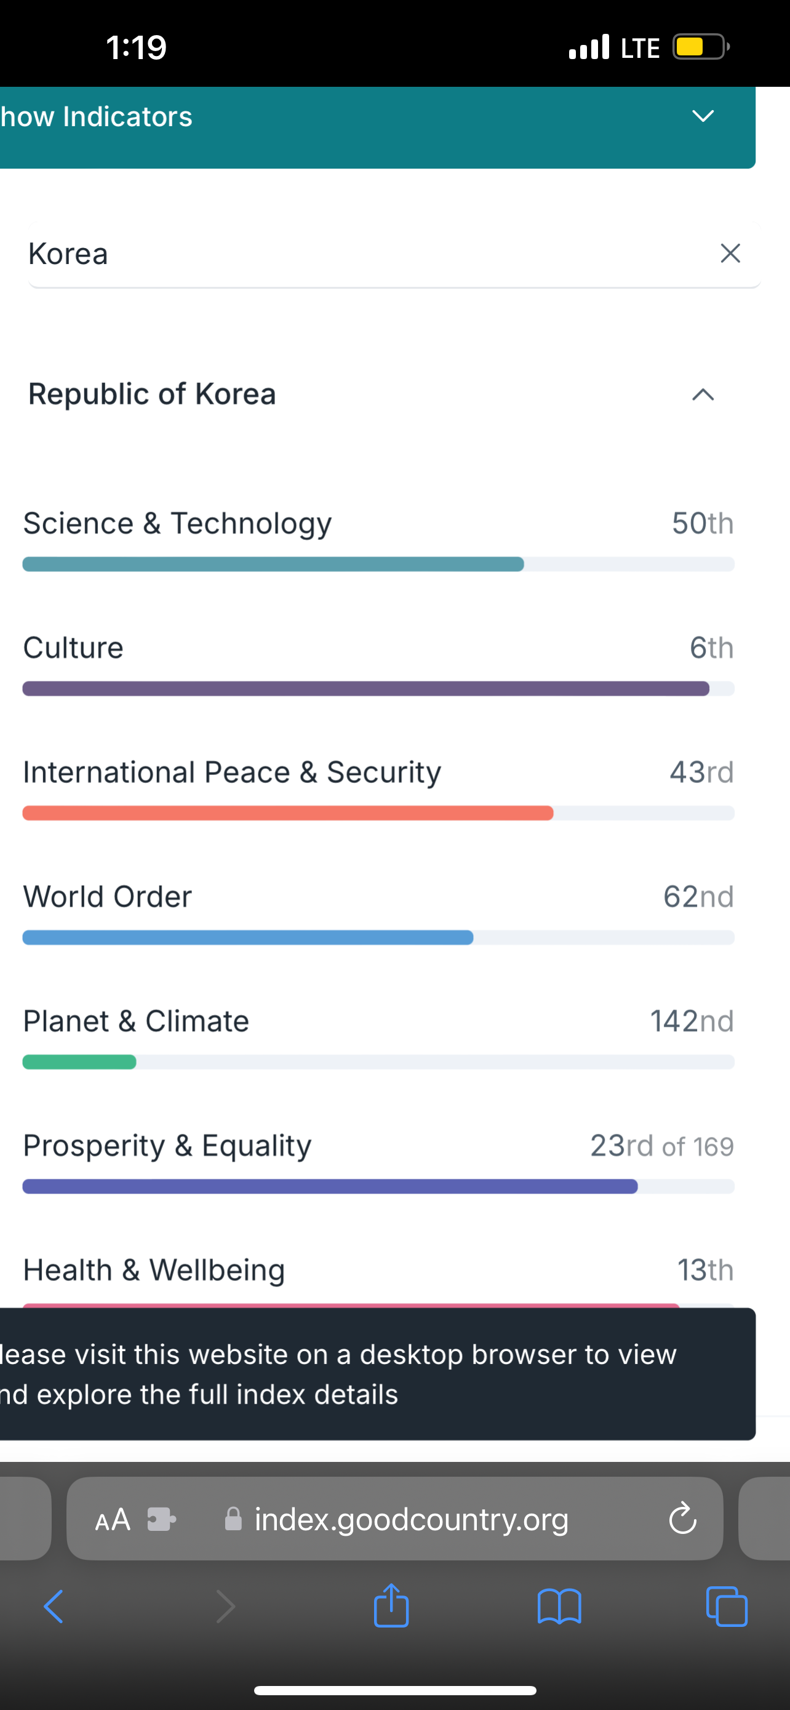Collapse the Republic of Korea section

(703, 395)
